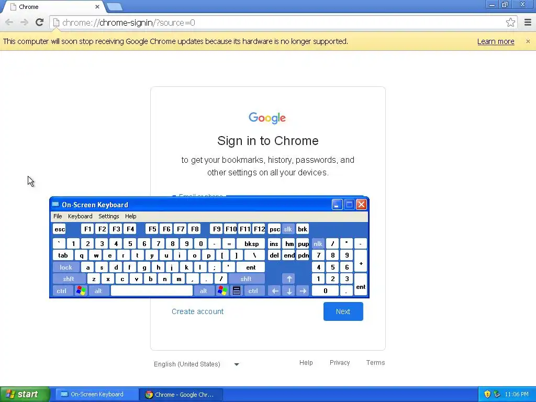Viewport: 536px width, 402px height.
Task: Toggle the lock (caps lock) key
Action: click(66, 267)
